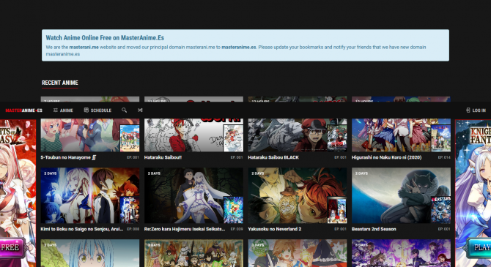Image resolution: width=491 pixels, height=267 pixels.
Task: Open Higurashi no Naku Koro ni thumbnail
Action: [x=401, y=135]
